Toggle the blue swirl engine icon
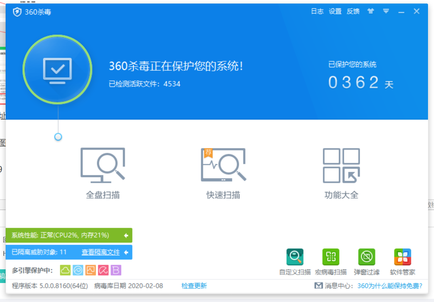 [78, 270]
